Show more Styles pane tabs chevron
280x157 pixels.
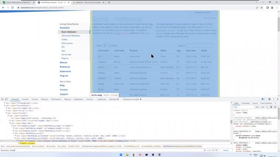coord(275,103)
